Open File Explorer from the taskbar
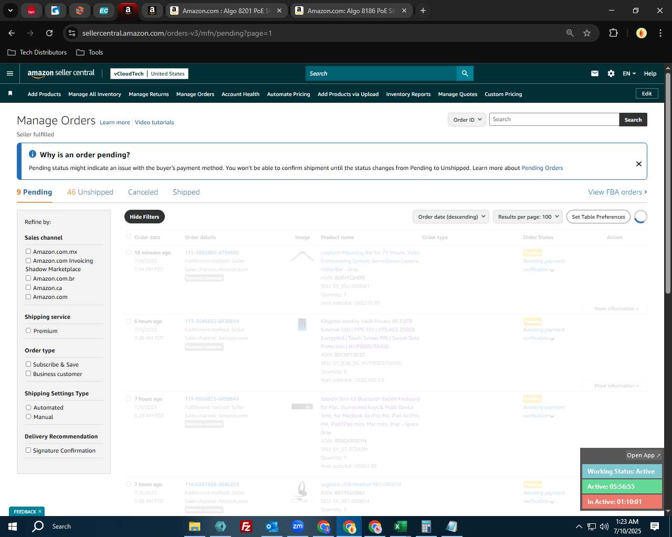672x537 pixels. tap(195, 527)
